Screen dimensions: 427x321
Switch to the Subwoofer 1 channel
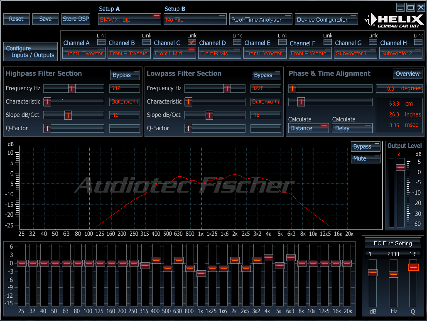click(356, 53)
